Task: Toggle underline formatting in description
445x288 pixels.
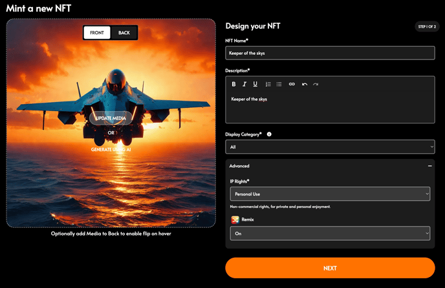Action: (255, 84)
